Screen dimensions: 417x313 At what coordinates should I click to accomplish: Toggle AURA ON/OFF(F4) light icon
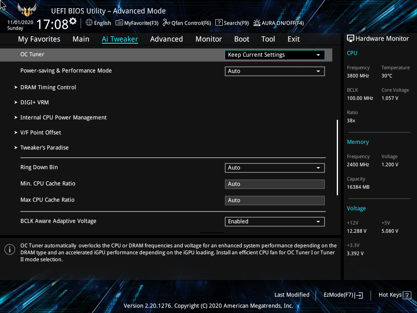[x=257, y=23]
